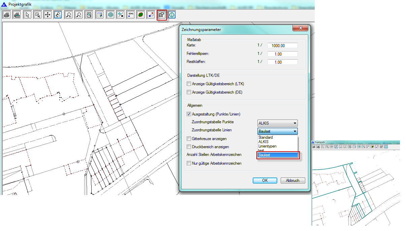This screenshot has width=406, height=231.
Task: Activate the pan/move tool with four arrows
Action: point(48,15)
